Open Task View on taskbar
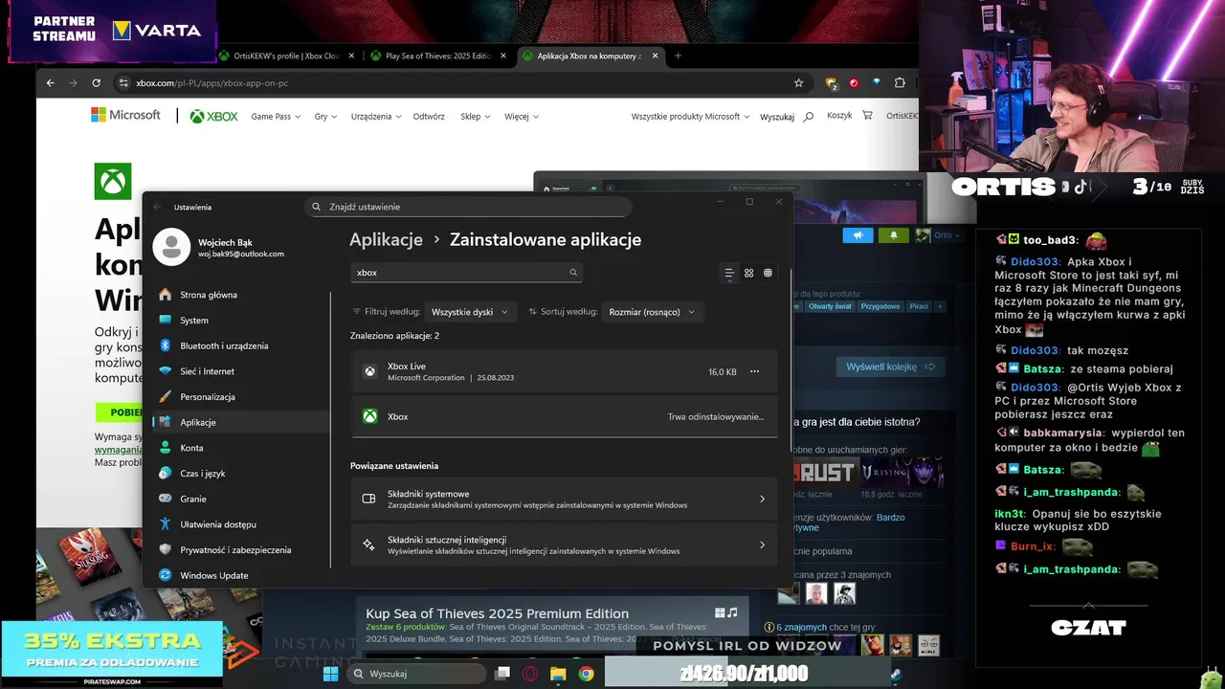Screen dimensions: 1225x689 click(501, 674)
